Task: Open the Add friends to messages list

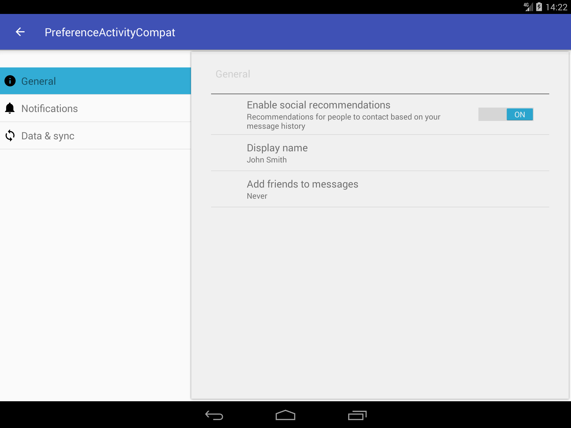Action: coord(302,184)
